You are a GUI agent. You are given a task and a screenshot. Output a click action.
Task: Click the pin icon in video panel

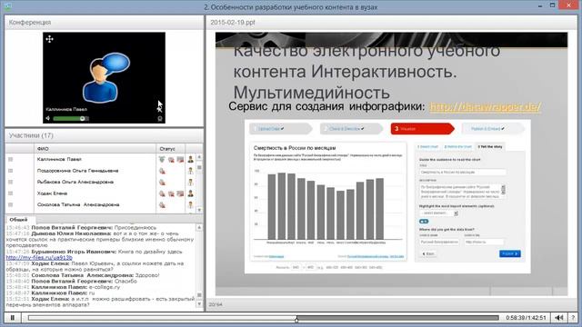[x=160, y=110]
